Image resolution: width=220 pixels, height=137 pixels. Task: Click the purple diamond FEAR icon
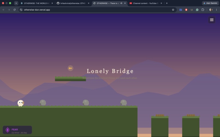[8, 130]
